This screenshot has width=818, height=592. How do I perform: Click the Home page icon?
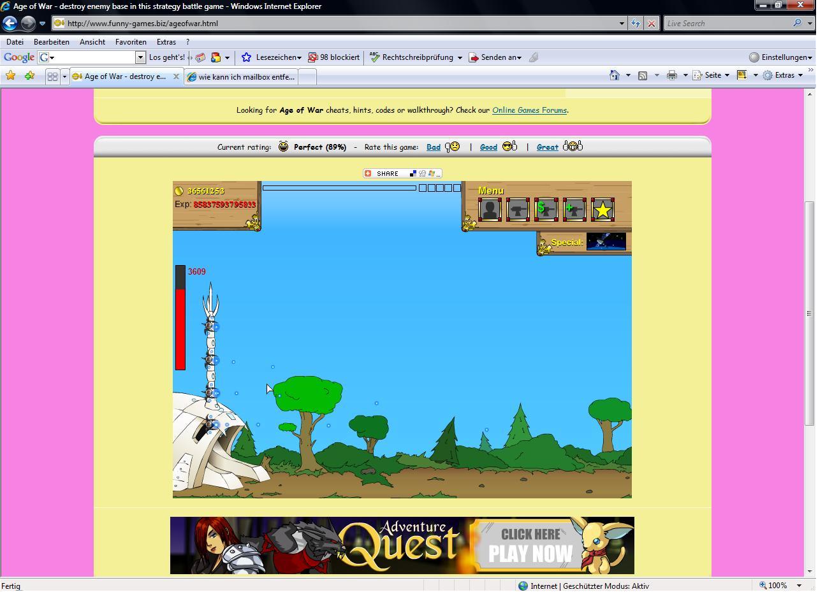point(614,75)
